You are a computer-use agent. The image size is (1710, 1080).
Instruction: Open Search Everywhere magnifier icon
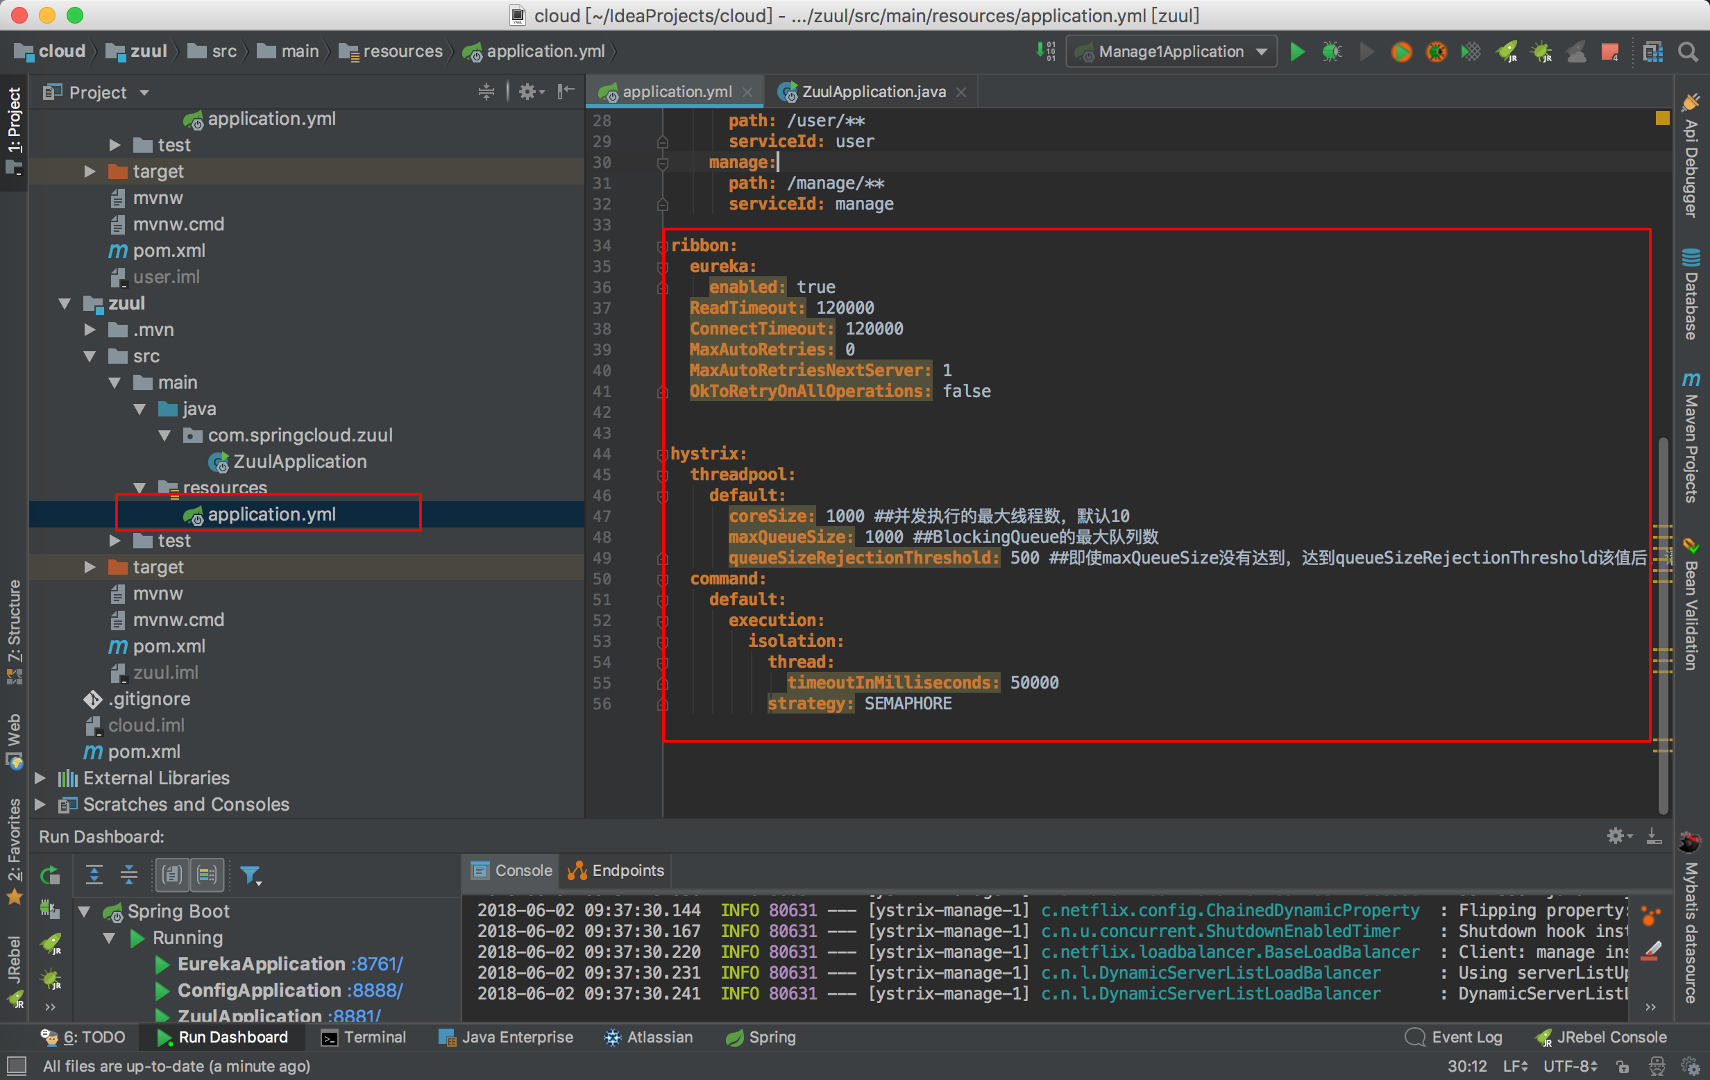[x=1687, y=52]
